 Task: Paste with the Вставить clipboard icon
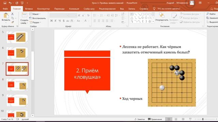click(6, 16)
